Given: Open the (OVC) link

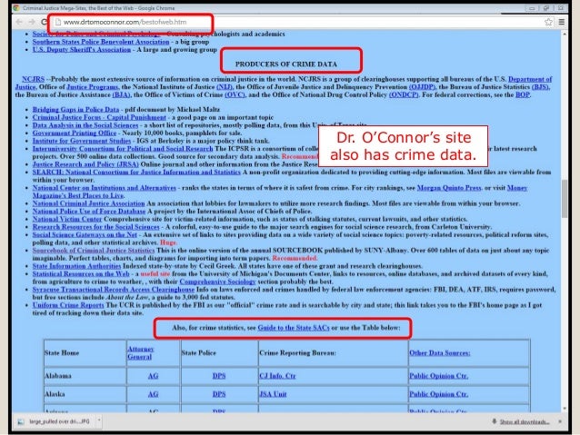Looking at the screenshot, I should (235, 94).
